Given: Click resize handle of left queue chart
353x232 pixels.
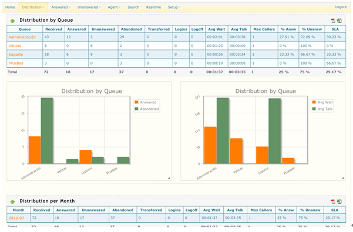Looking at the screenshot, I should pos(169,178).
